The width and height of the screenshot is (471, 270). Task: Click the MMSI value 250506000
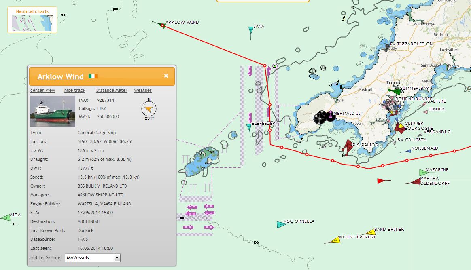[x=108, y=116]
